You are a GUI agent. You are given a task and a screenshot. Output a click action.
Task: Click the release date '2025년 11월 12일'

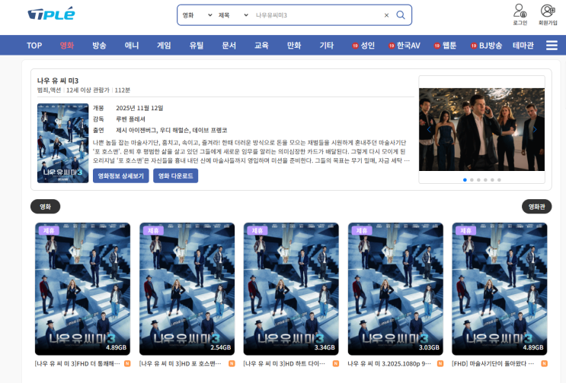139,108
